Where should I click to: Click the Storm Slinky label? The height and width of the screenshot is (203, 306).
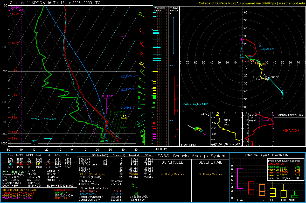tap(188, 145)
